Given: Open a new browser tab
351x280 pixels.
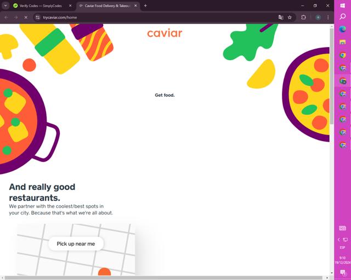Looking at the screenshot, I should click(145, 6).
